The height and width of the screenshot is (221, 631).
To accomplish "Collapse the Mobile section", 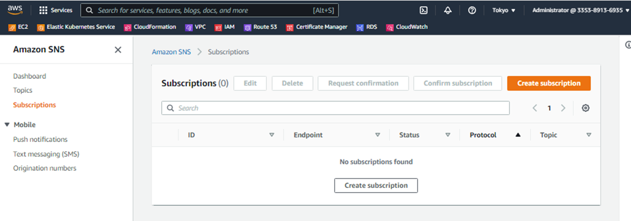I will click(7, 125).
